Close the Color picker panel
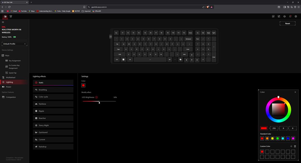This screenshot has height=163, width=301. (x=295, y=92)
